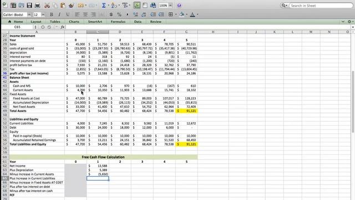Switch to the Review tab
The height and width of the screenshot is (200, 355).
click(x=156, y=22)
